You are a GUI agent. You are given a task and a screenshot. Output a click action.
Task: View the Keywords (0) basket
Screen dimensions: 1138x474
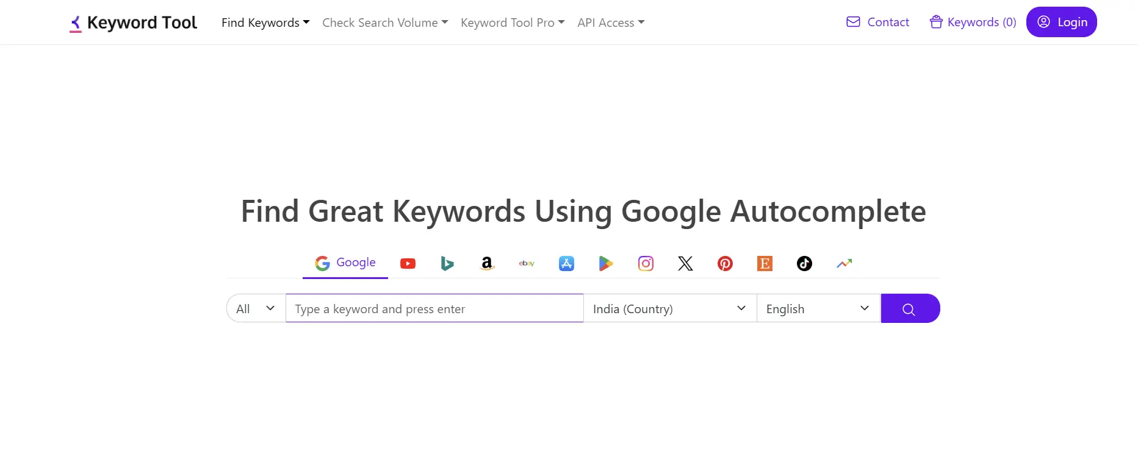pyautogui.click(x=973, y=22)
